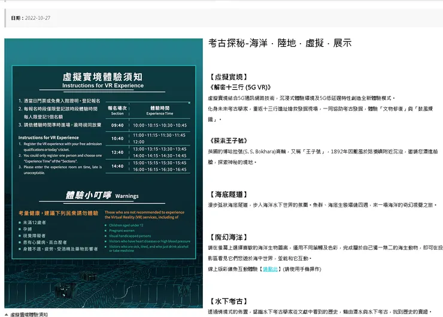443x317 pixels.
Task: Click the 《探索王子號》 subheading
Action: [x=229, y=141]
